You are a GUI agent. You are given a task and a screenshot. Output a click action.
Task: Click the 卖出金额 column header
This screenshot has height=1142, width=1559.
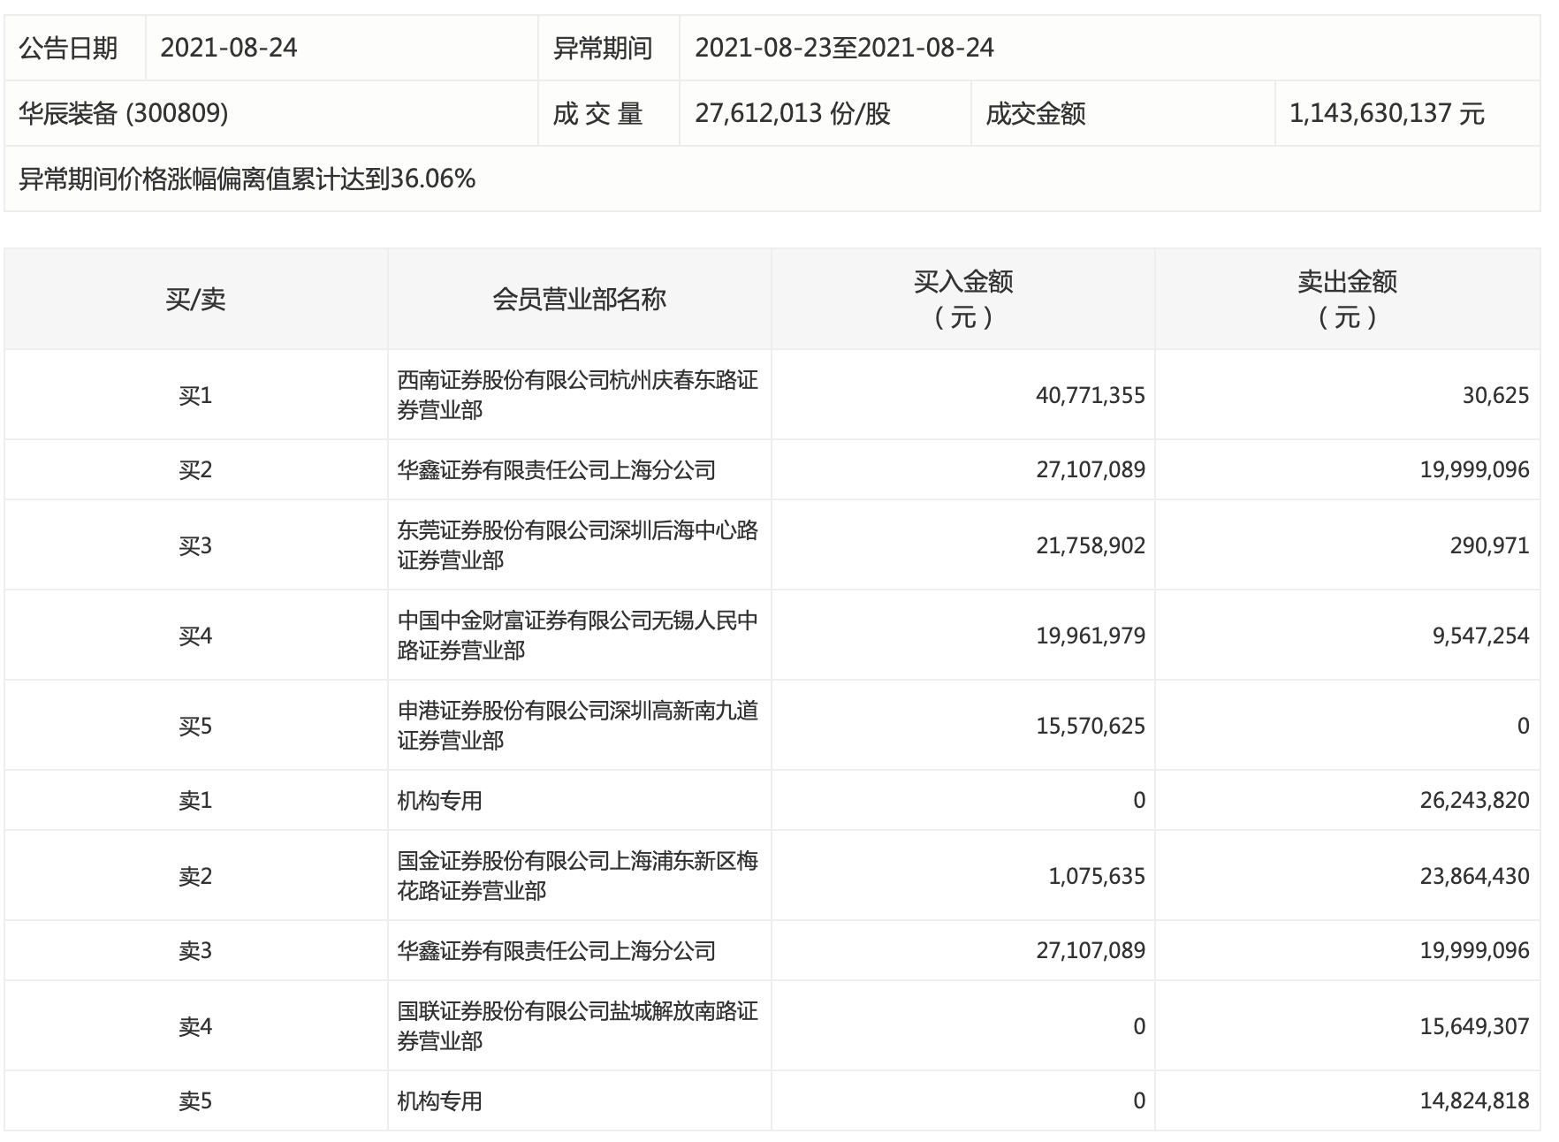click(1347, 299)
